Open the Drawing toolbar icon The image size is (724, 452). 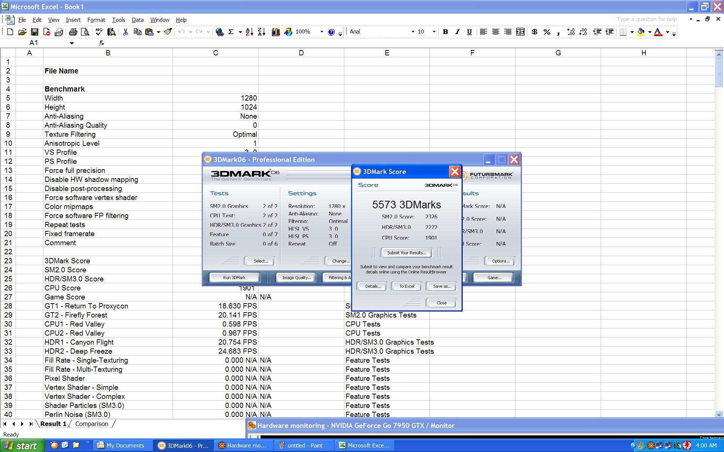click(288, 32)
